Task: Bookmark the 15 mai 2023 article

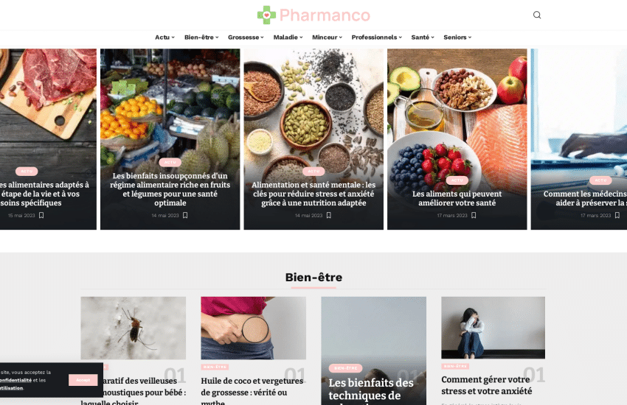Action: click(41, 216)
